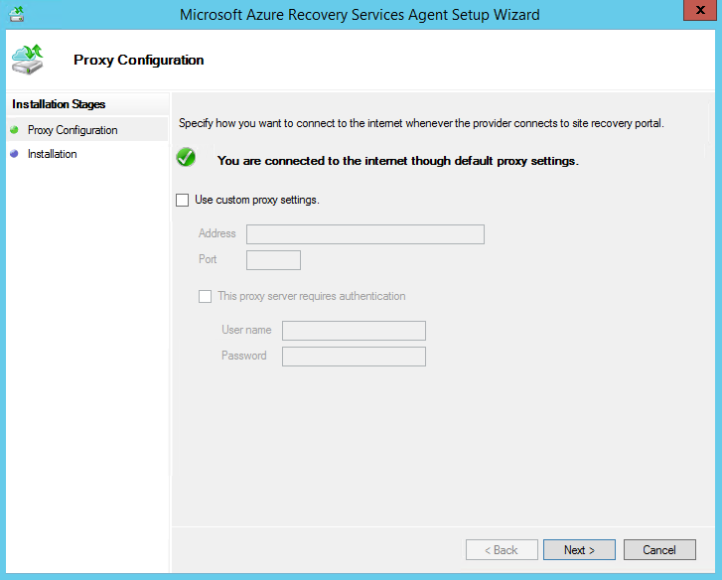This screenshot has height=580, width=722.
Task: Focus the proxy Address text field
Action: point(364,234)
